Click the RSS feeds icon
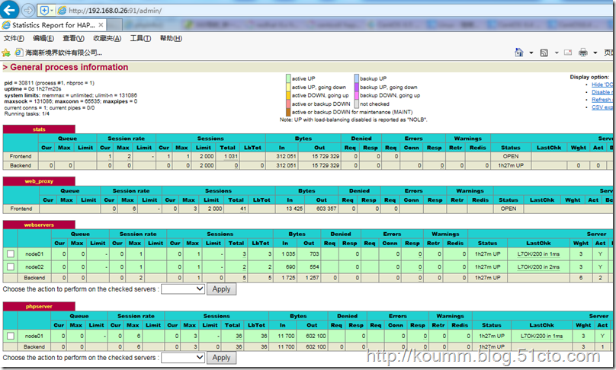616x370 pixels. coord(544,53)
